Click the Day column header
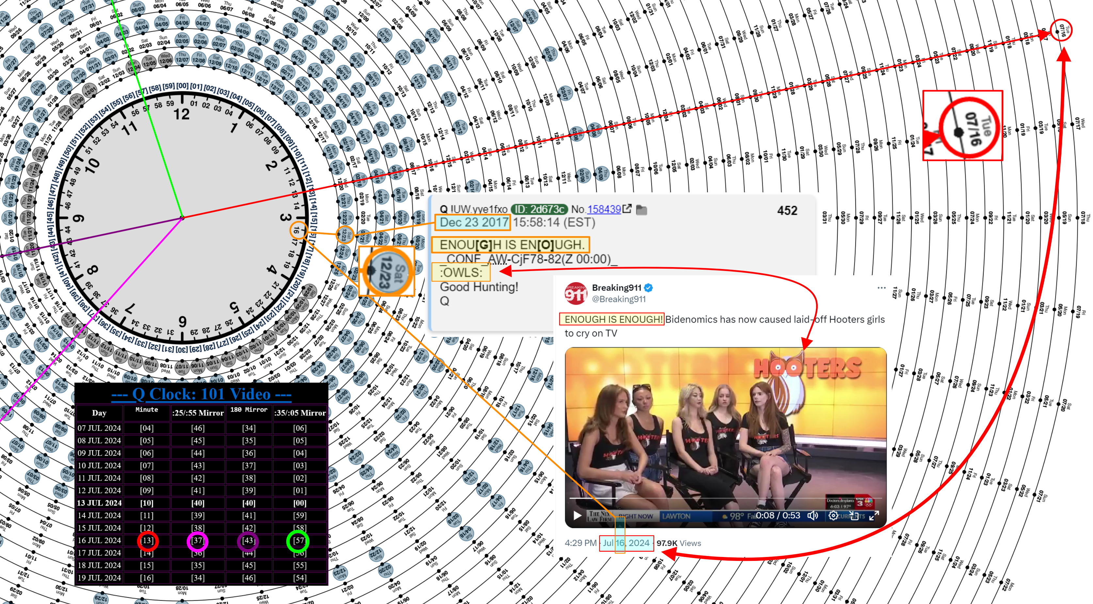This screenshot has width=1093, height=604. coord(99,413)
